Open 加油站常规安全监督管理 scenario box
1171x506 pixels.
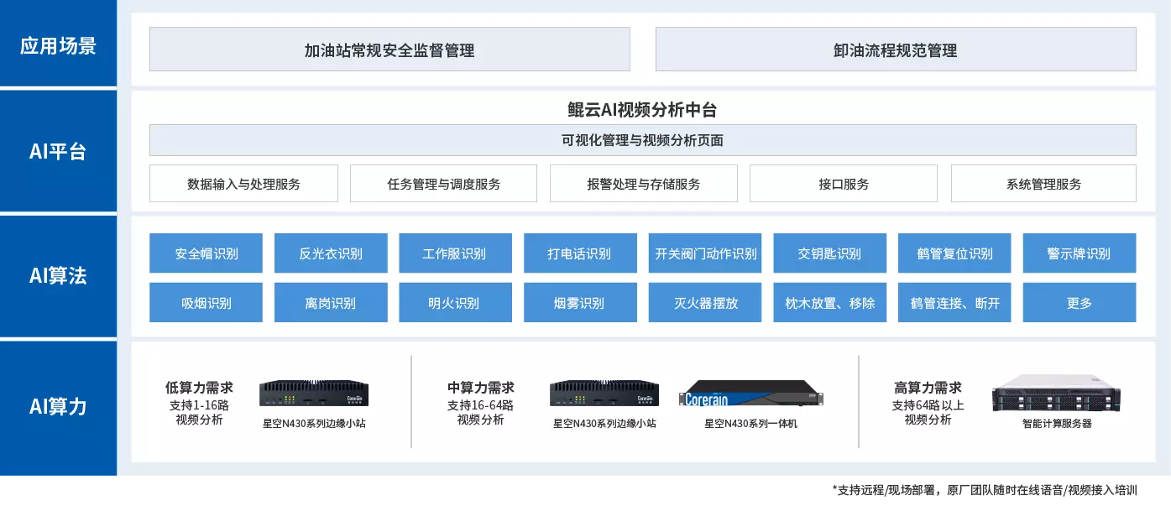(389, 50)
